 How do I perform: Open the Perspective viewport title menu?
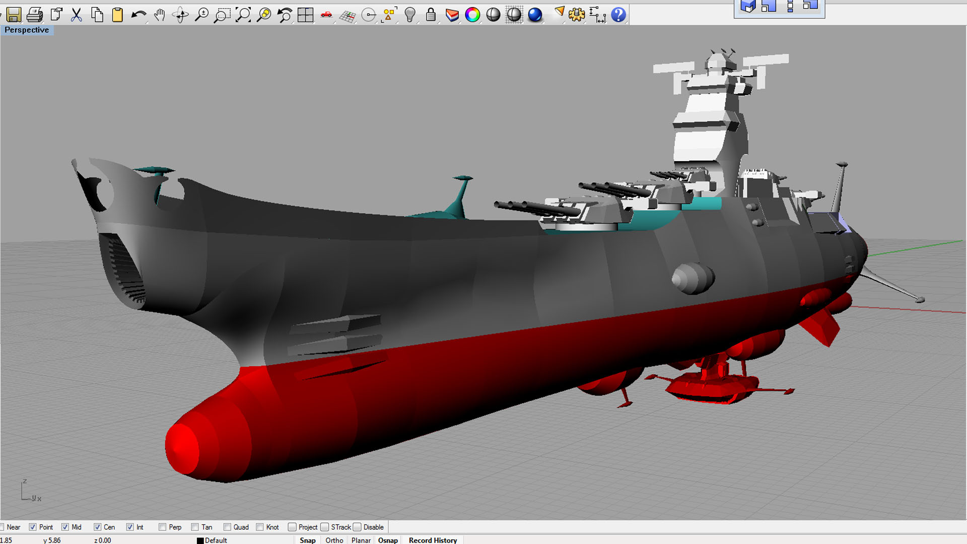click(27, 30)
